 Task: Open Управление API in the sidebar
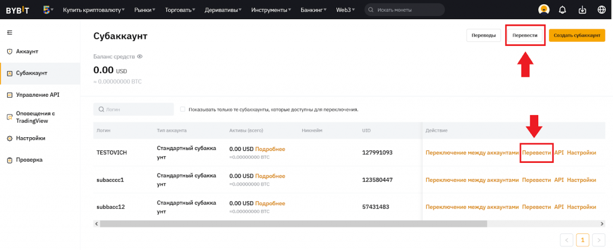pyautogui.click(x=37, y=94)
